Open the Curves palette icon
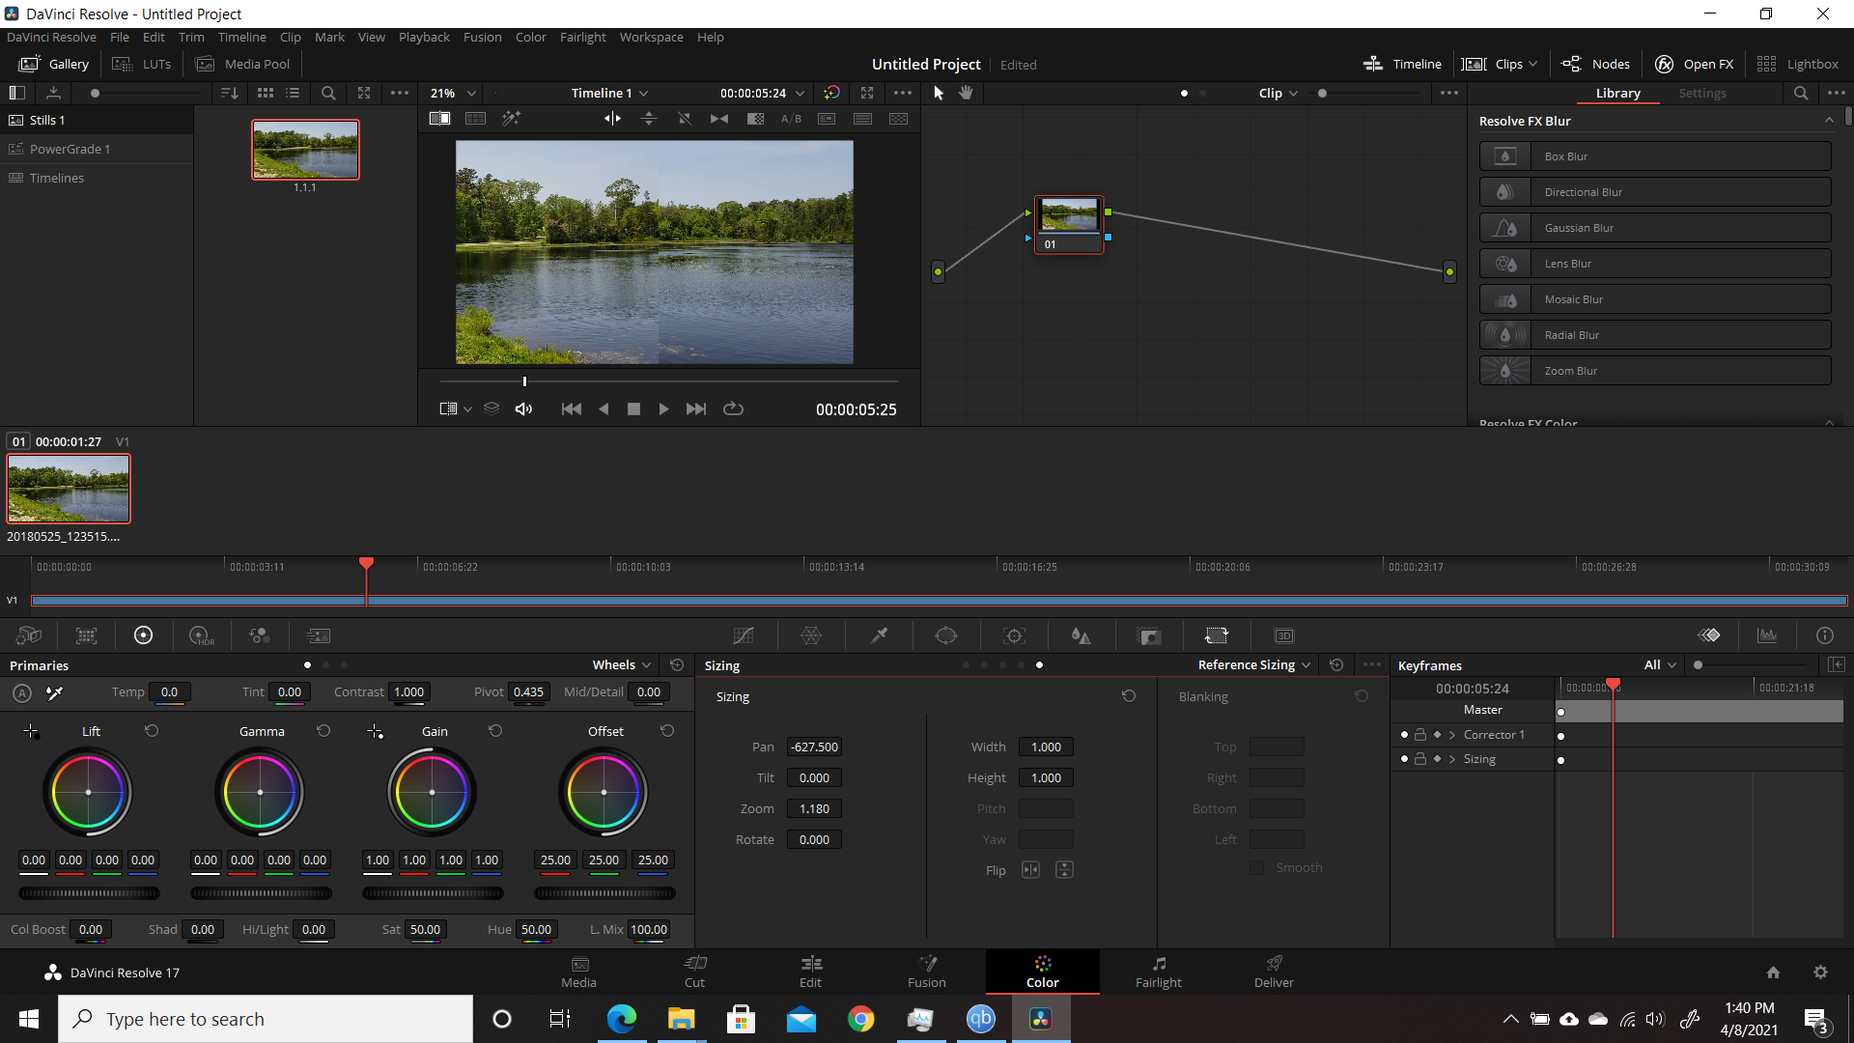The width and height of the screenshot is (1854, 1043). pyautogui.click(x=743, y=635)
